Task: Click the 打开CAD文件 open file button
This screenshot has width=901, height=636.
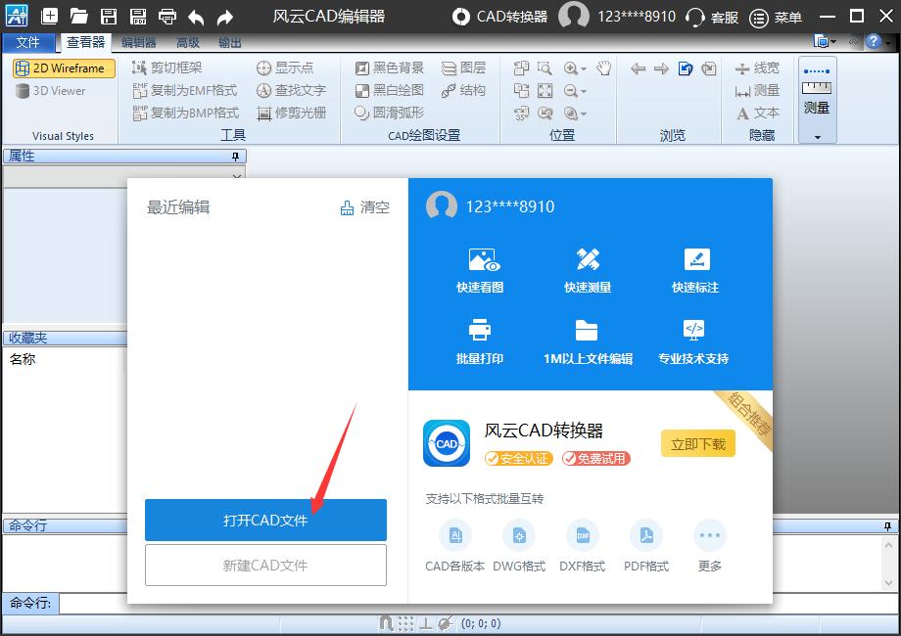Action: tap(265, 520)
